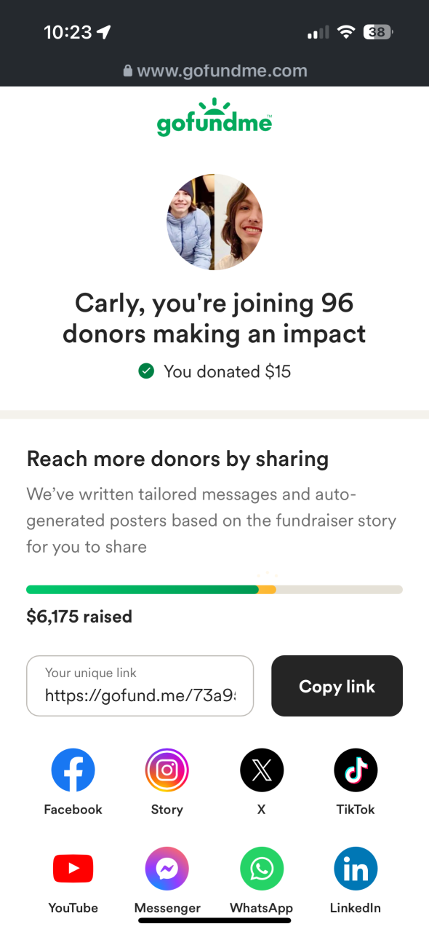Share the fundraiser on Facebook

coord(73,770)
